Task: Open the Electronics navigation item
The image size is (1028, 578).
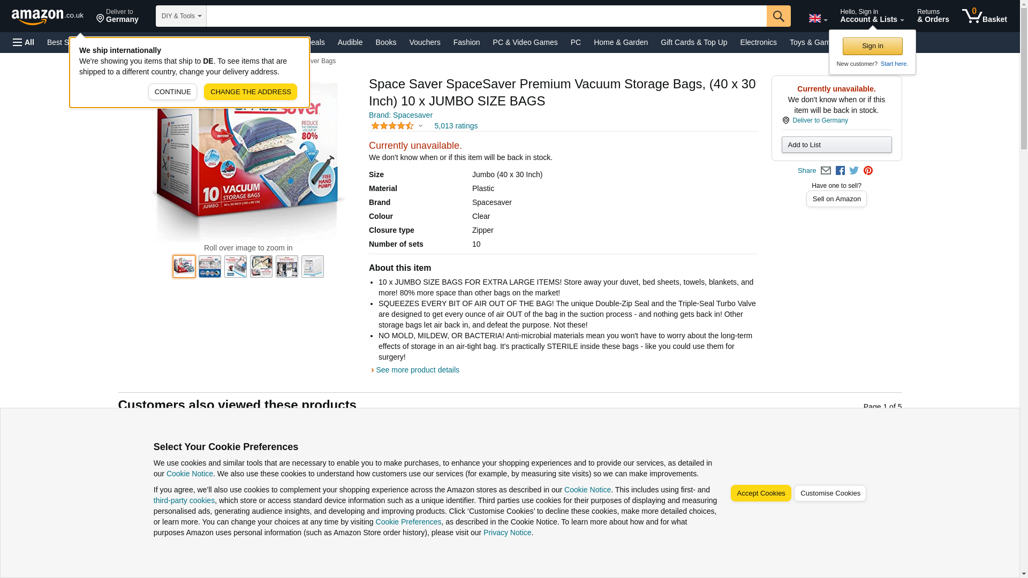Action: (x=758, y=42)
